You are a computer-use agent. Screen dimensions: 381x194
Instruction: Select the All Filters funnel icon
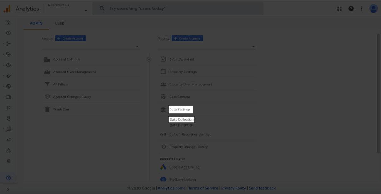tap(47, 84)
